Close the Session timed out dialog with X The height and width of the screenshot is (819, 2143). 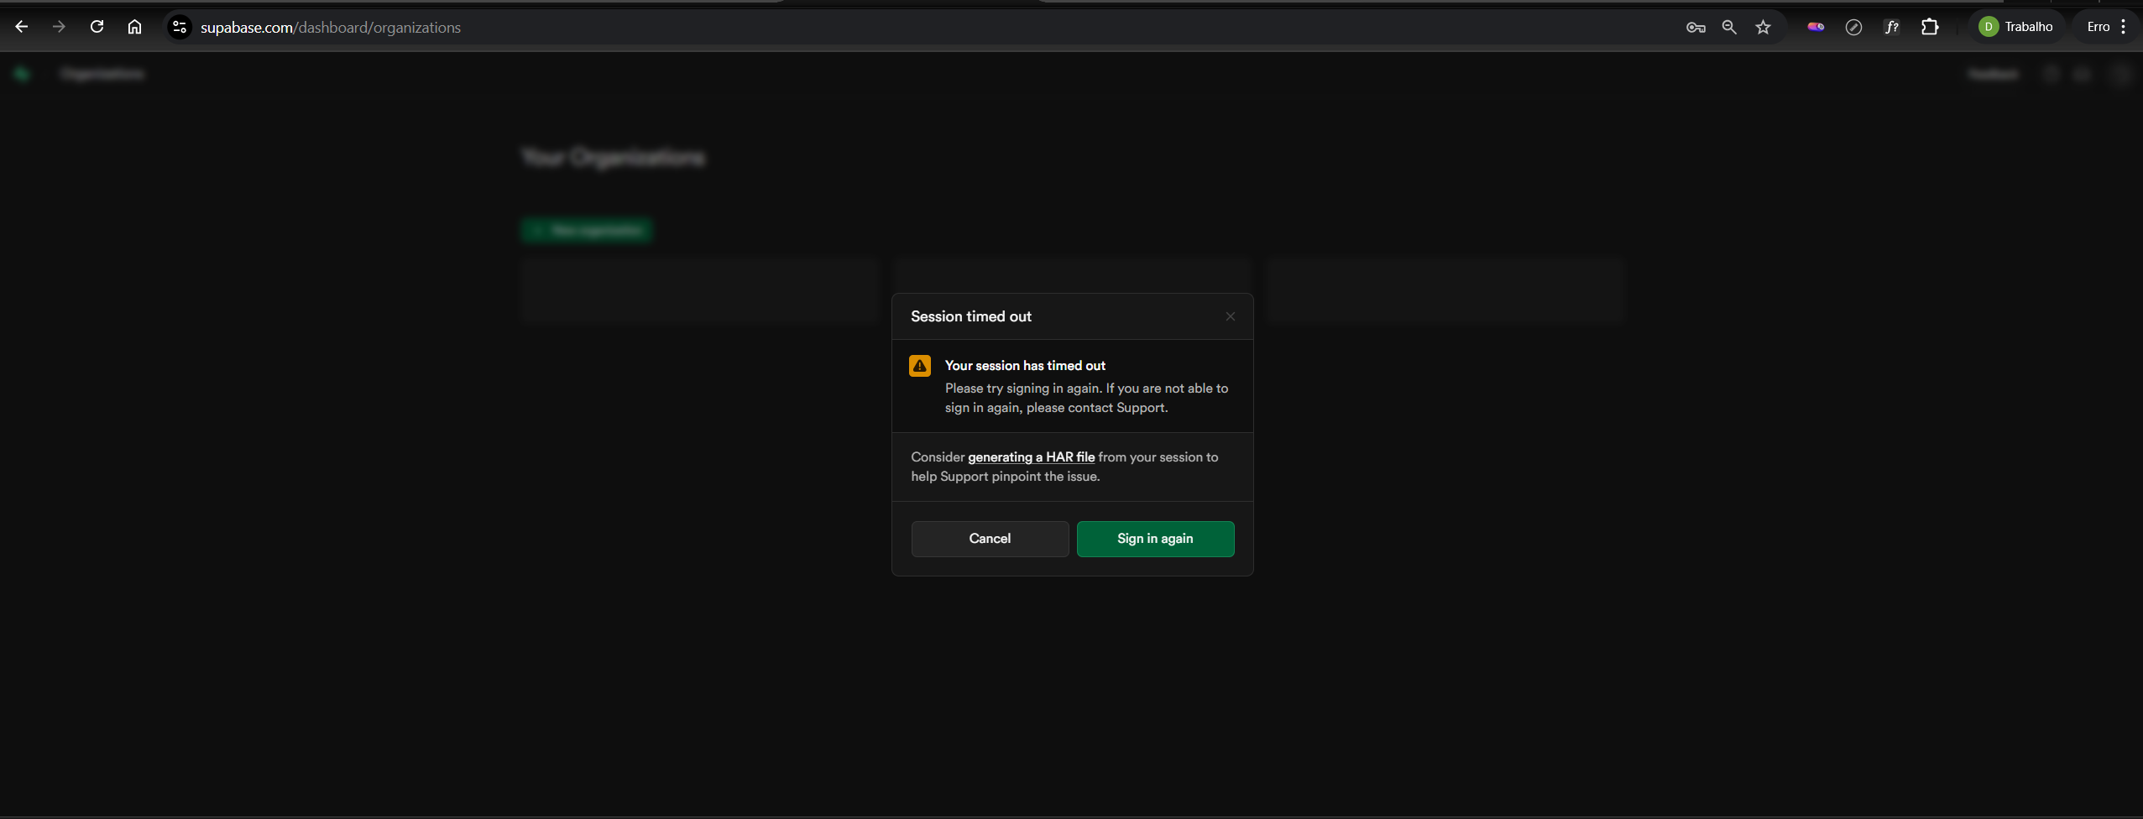[1230, 316]
